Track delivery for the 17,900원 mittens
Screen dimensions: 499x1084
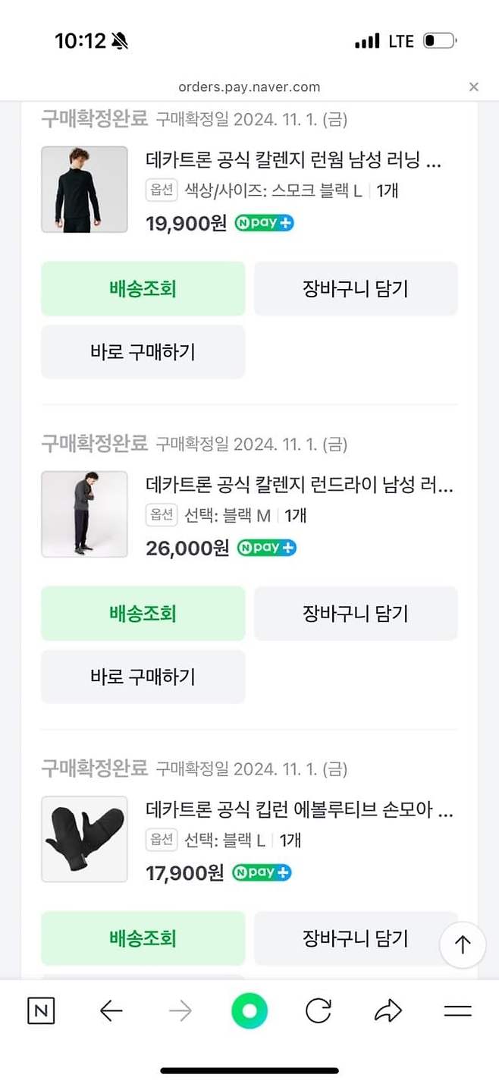pos(143,938)
